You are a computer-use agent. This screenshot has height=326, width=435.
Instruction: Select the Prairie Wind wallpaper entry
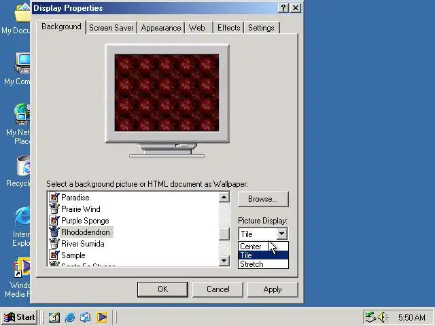81,209
